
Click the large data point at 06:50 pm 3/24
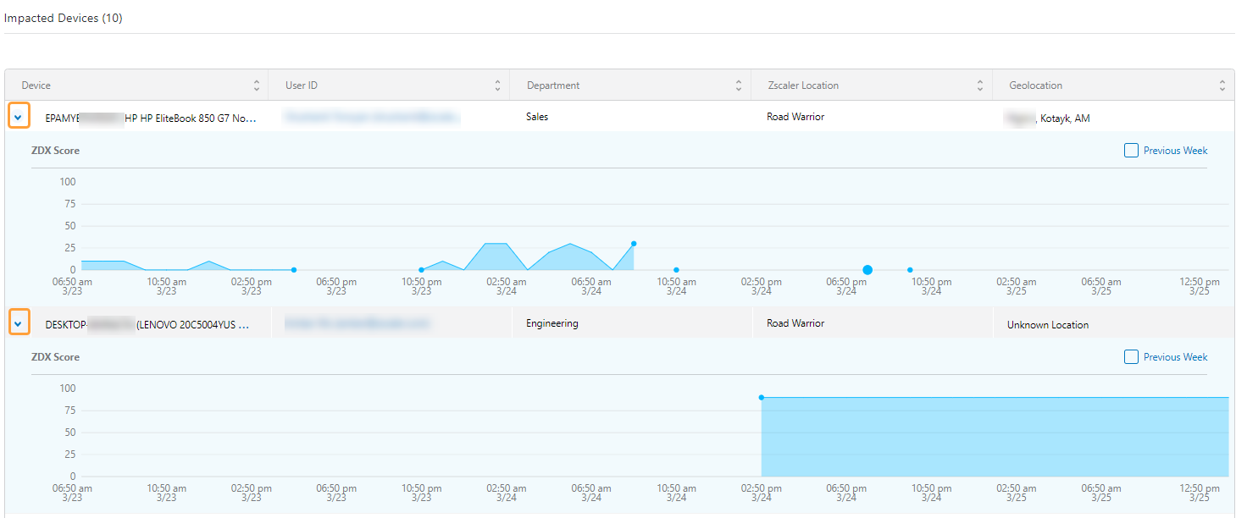tap(867, 269)
